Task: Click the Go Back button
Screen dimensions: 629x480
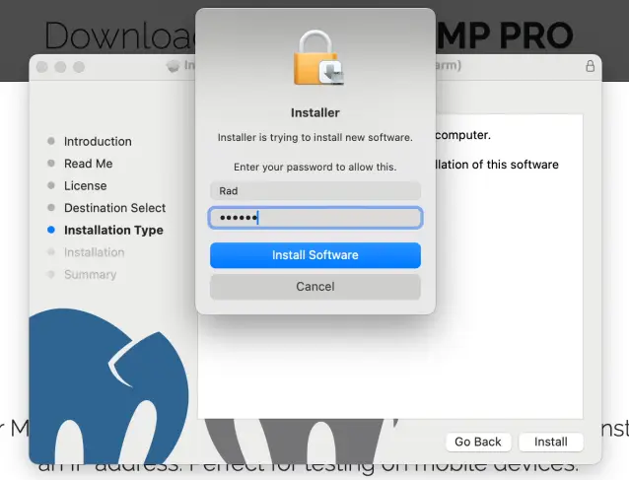Action: click(477, 443)
